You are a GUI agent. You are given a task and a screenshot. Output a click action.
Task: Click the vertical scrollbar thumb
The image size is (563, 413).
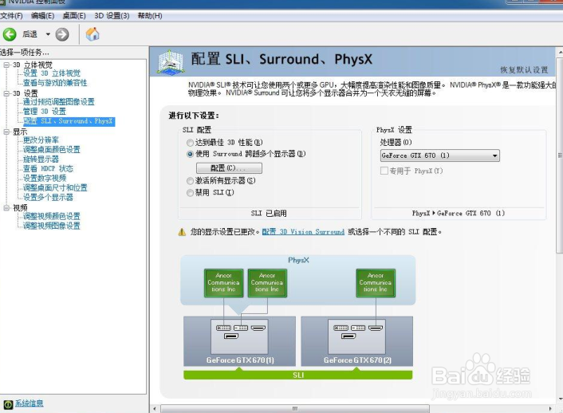point(560,155)
